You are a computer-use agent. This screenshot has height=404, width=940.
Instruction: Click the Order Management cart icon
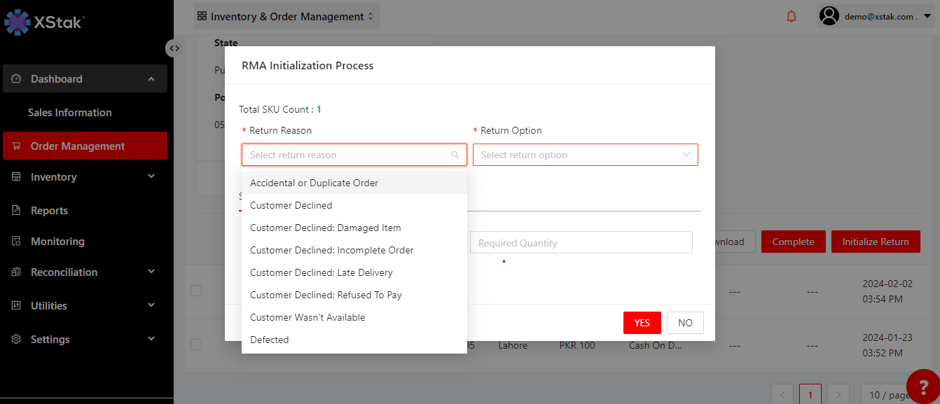[x=16, y=146]
